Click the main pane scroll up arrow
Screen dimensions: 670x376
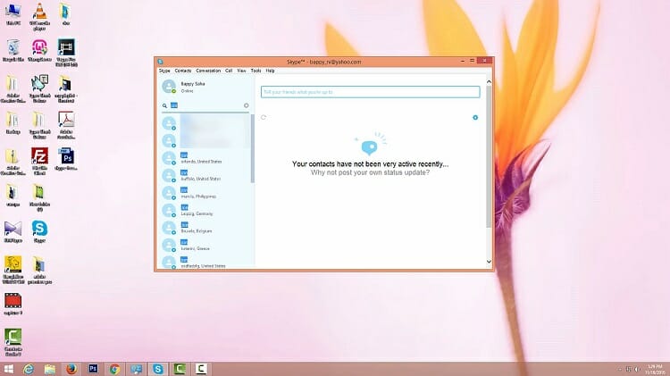pyautogui.click(x=489, y=81)
